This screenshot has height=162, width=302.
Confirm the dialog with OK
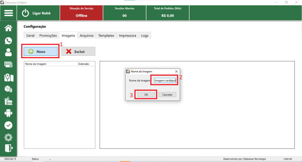(x=146, y=94)
